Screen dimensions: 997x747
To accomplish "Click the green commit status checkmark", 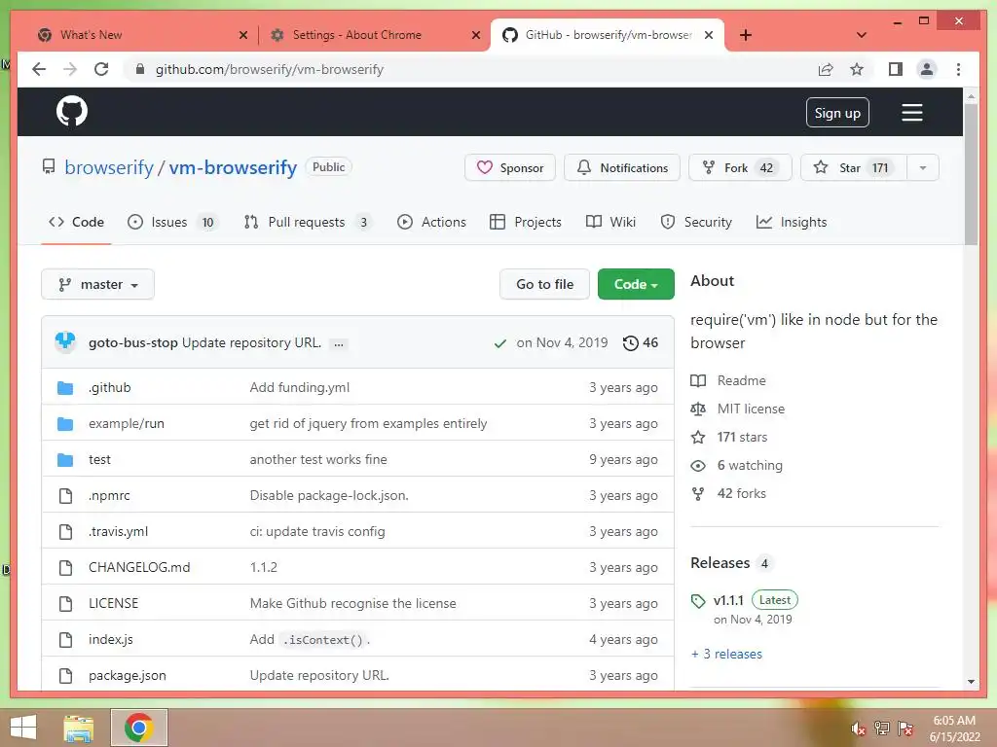I will (x=500, y=343).
